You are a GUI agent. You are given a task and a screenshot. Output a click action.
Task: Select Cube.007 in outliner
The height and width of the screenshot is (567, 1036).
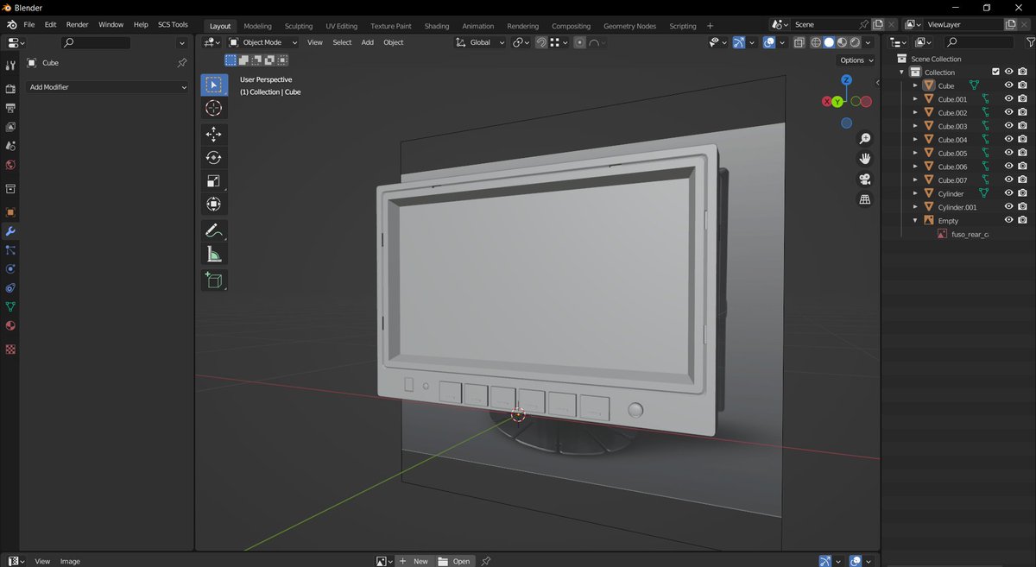click(952, 180)
